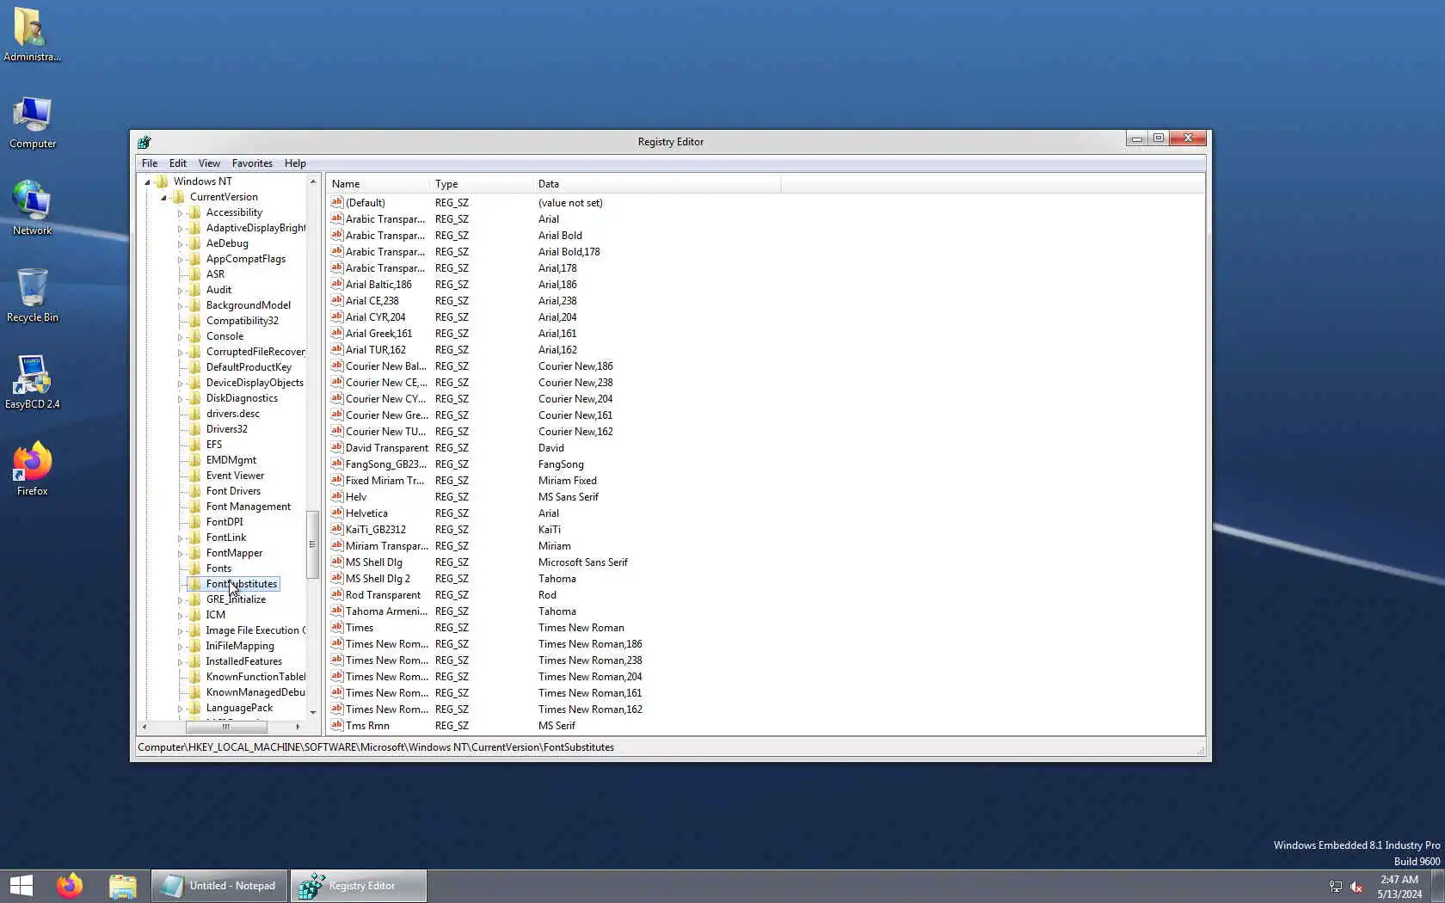Viewport: 1445px width, 903px height.
Task: Click the tree pane vertical scrollbar thumb
Action: click(x=312, y=544)
